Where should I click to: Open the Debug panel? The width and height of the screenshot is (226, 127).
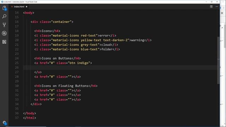[x=4, y=33]
